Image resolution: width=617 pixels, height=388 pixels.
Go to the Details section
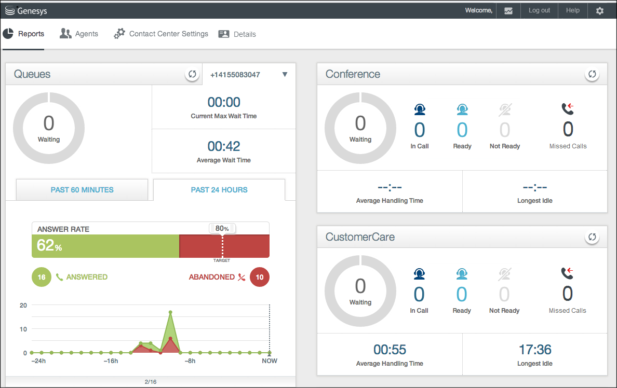pyautogui.click(x=237, y=34)
